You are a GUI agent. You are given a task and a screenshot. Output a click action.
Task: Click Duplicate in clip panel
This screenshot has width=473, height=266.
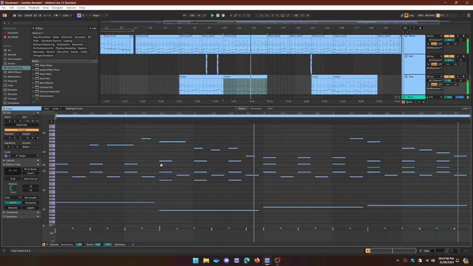(21, 125)
